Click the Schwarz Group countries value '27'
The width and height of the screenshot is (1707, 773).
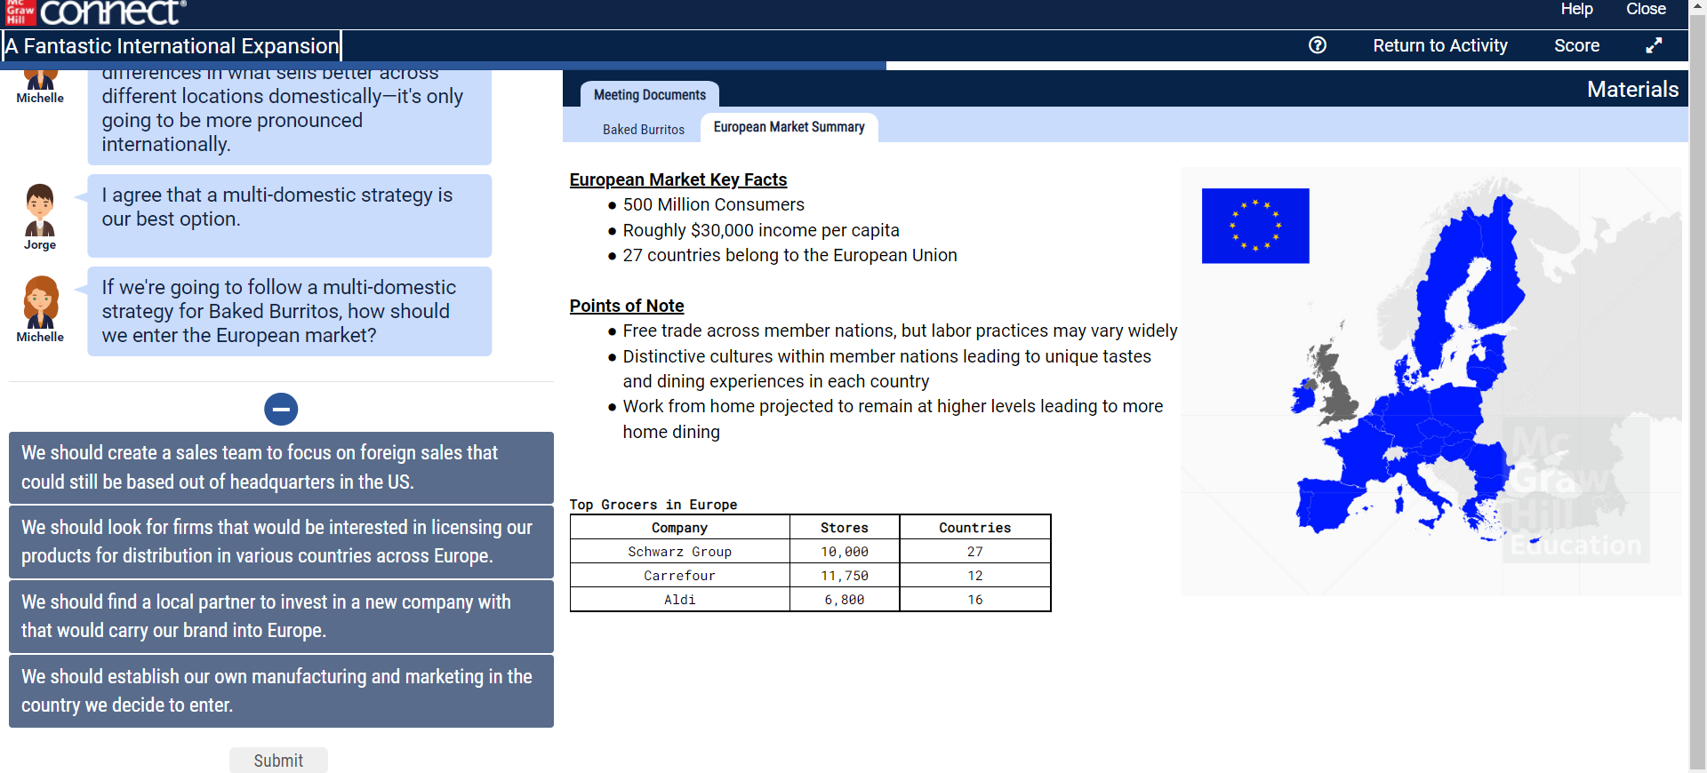tap(975, 552)
